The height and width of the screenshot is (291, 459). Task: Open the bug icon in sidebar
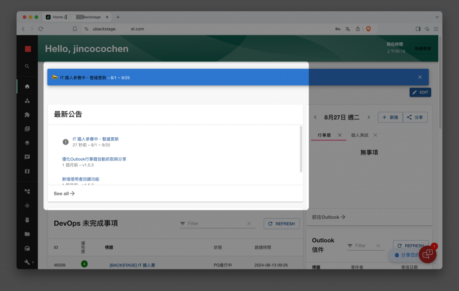pos(27,220)
